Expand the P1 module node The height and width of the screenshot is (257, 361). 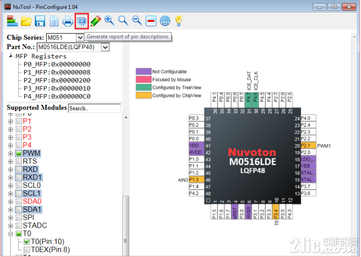click(x=11, y=122)
